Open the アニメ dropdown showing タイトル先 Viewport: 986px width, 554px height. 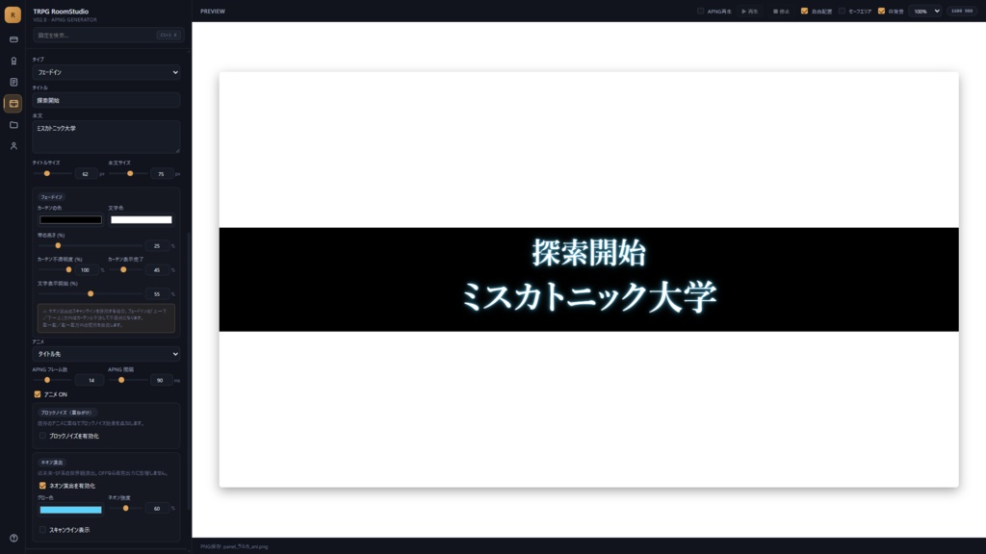[106, 354]
